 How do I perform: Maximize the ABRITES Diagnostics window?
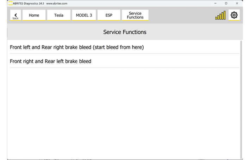[226, 3]
